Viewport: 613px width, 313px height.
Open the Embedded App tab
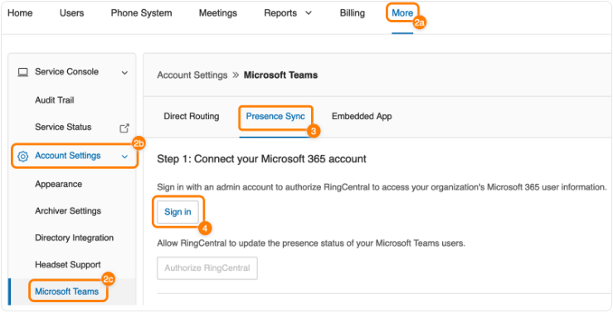point(362,116)
